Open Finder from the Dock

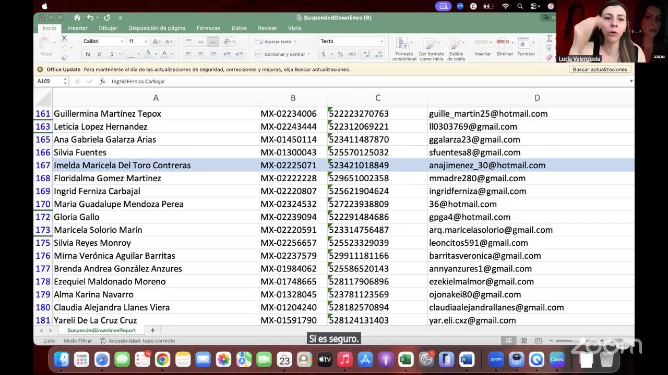62,359
